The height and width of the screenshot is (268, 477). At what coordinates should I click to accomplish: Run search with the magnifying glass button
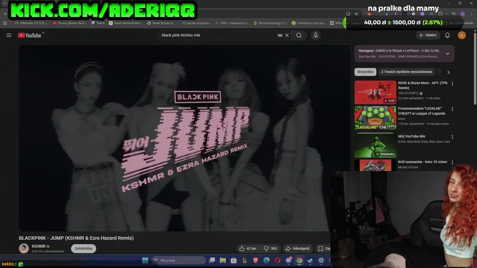299,35
